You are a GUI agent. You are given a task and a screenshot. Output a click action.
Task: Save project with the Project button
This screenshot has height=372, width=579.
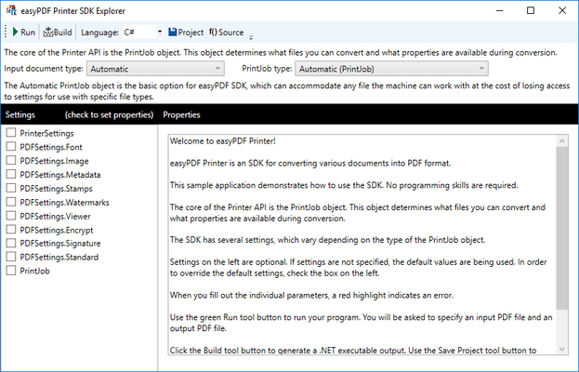186,33
